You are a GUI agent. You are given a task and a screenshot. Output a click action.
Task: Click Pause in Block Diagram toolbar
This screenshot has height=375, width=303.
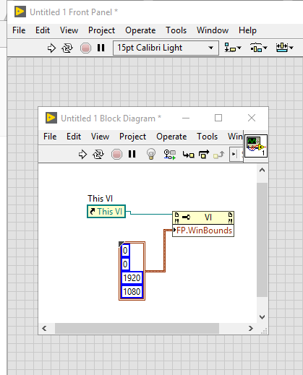click(132, 154)
